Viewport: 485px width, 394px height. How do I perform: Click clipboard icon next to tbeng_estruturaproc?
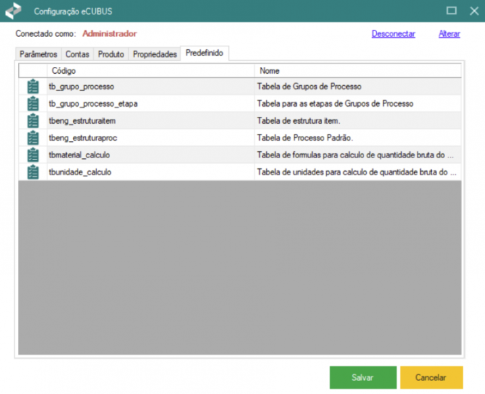point(33,138)
